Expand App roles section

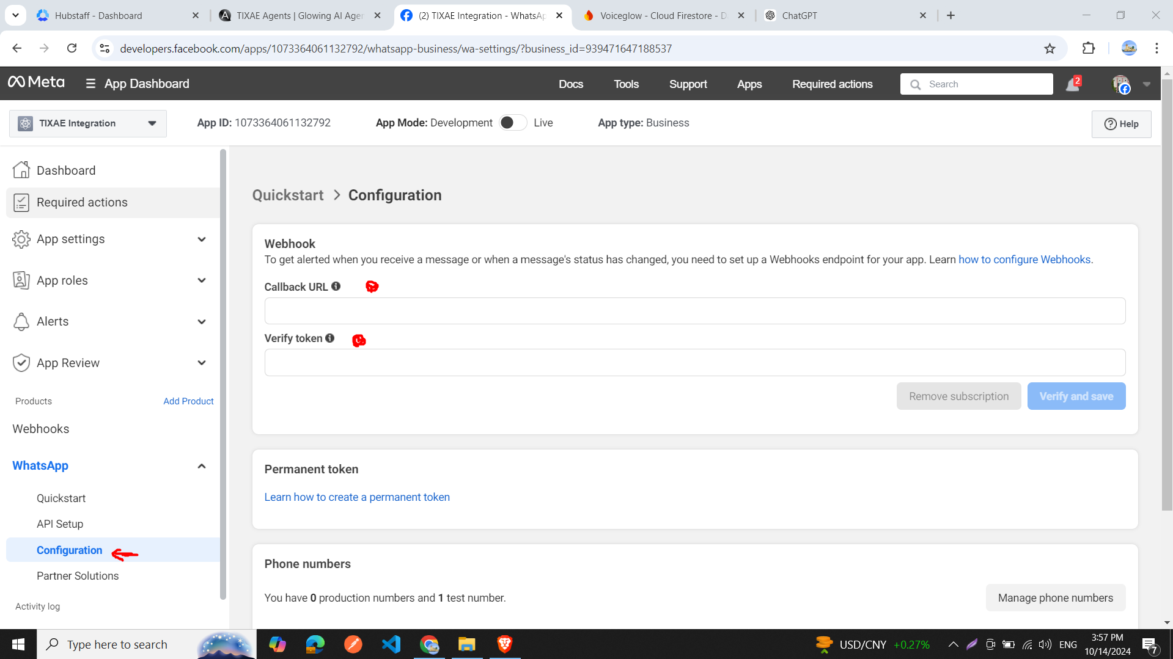[202, 280]
